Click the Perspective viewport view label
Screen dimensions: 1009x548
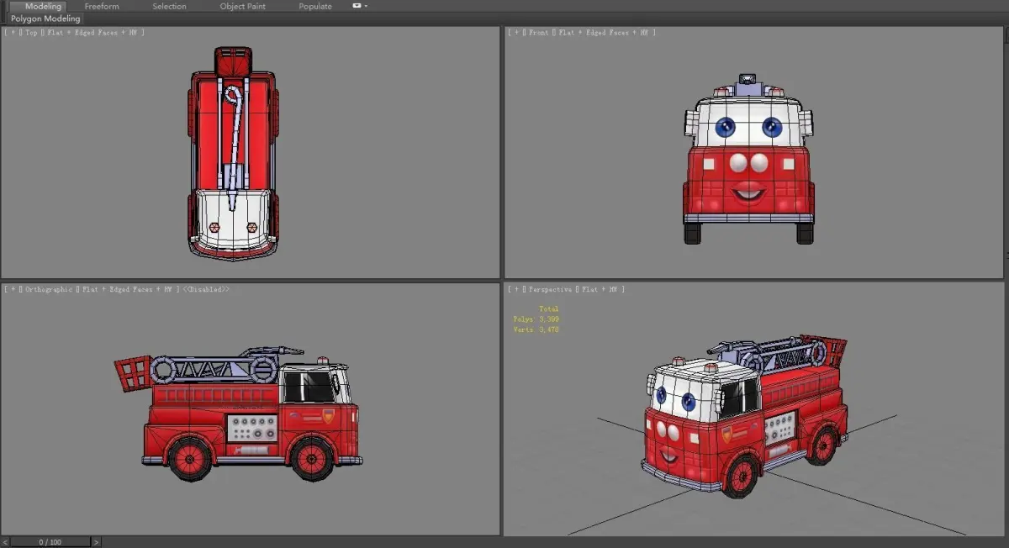[x=550, y=288]
